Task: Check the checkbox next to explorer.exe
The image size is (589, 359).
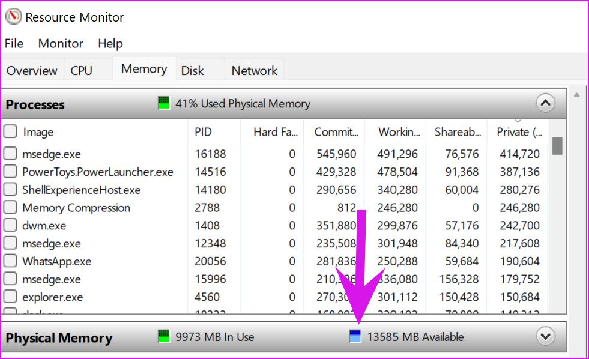Action: coord(10,297)
